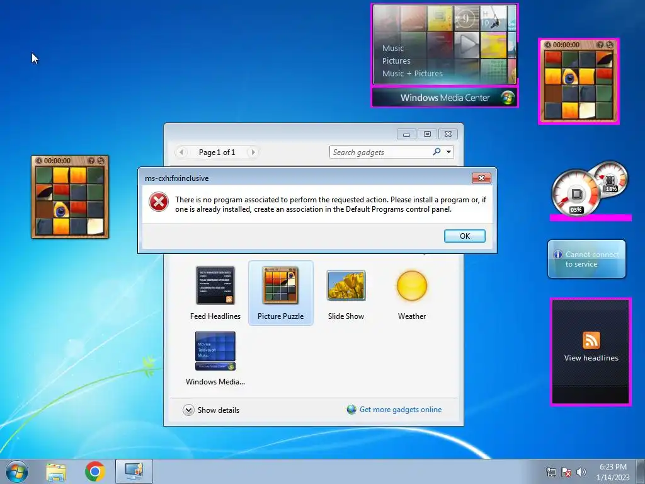Viewport: 645px width, 484px height.
Task: Click solve/shuffle icon on left puzzle gadget
Action: (101, 161)
